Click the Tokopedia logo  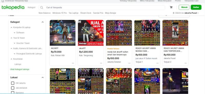(x=13, y=7)
